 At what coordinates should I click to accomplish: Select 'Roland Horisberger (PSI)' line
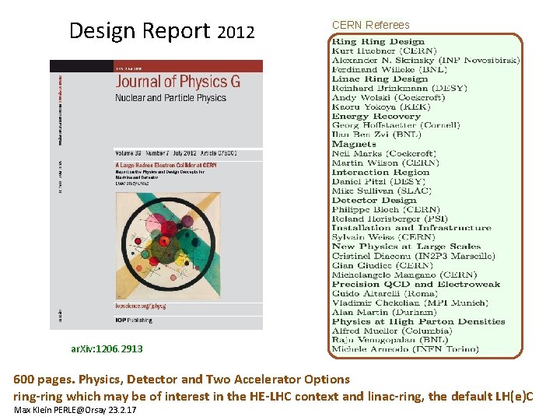pos(390,219)
